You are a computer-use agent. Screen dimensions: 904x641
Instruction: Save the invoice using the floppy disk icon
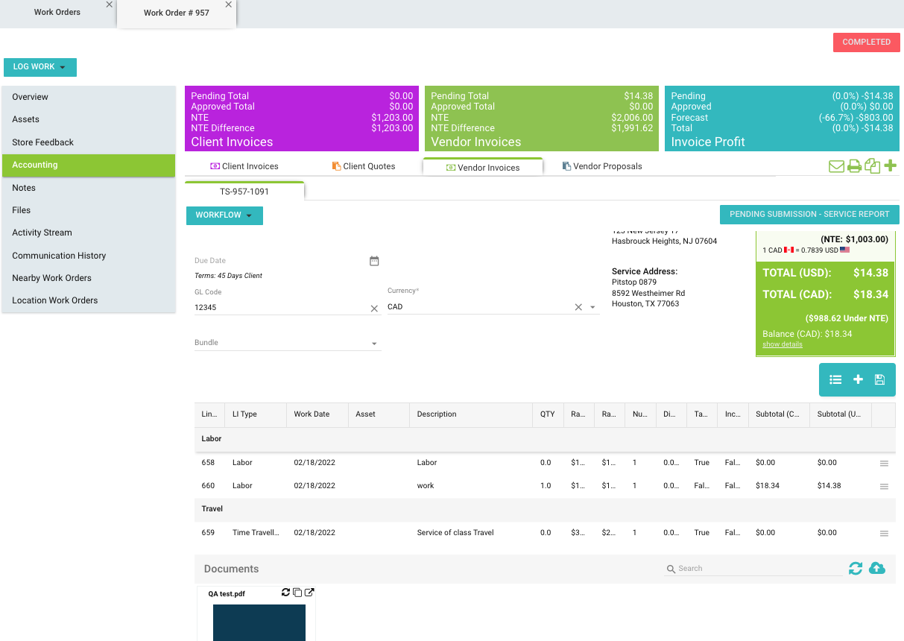click(x=879, y=380)
